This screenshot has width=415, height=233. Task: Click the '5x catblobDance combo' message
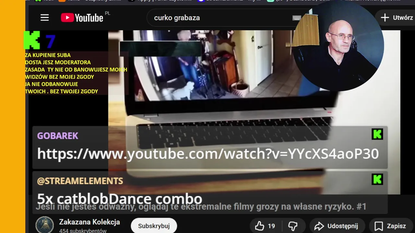[x=120, y=198]
